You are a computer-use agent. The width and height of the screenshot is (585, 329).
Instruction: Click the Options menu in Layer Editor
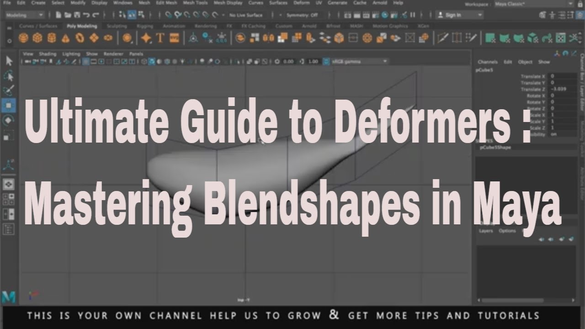tap(507, 231)
